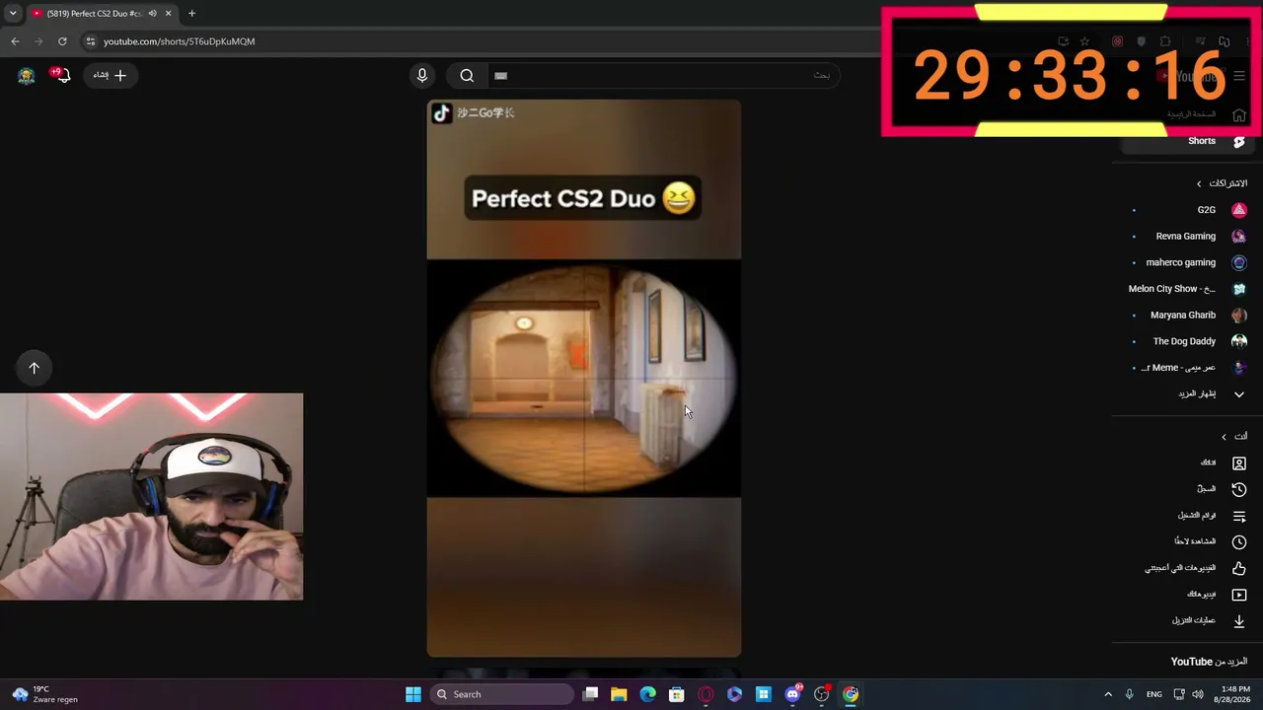The image size is (1263, 710).
Task: Open the tab search dropdown arrow
Action: 13,13
